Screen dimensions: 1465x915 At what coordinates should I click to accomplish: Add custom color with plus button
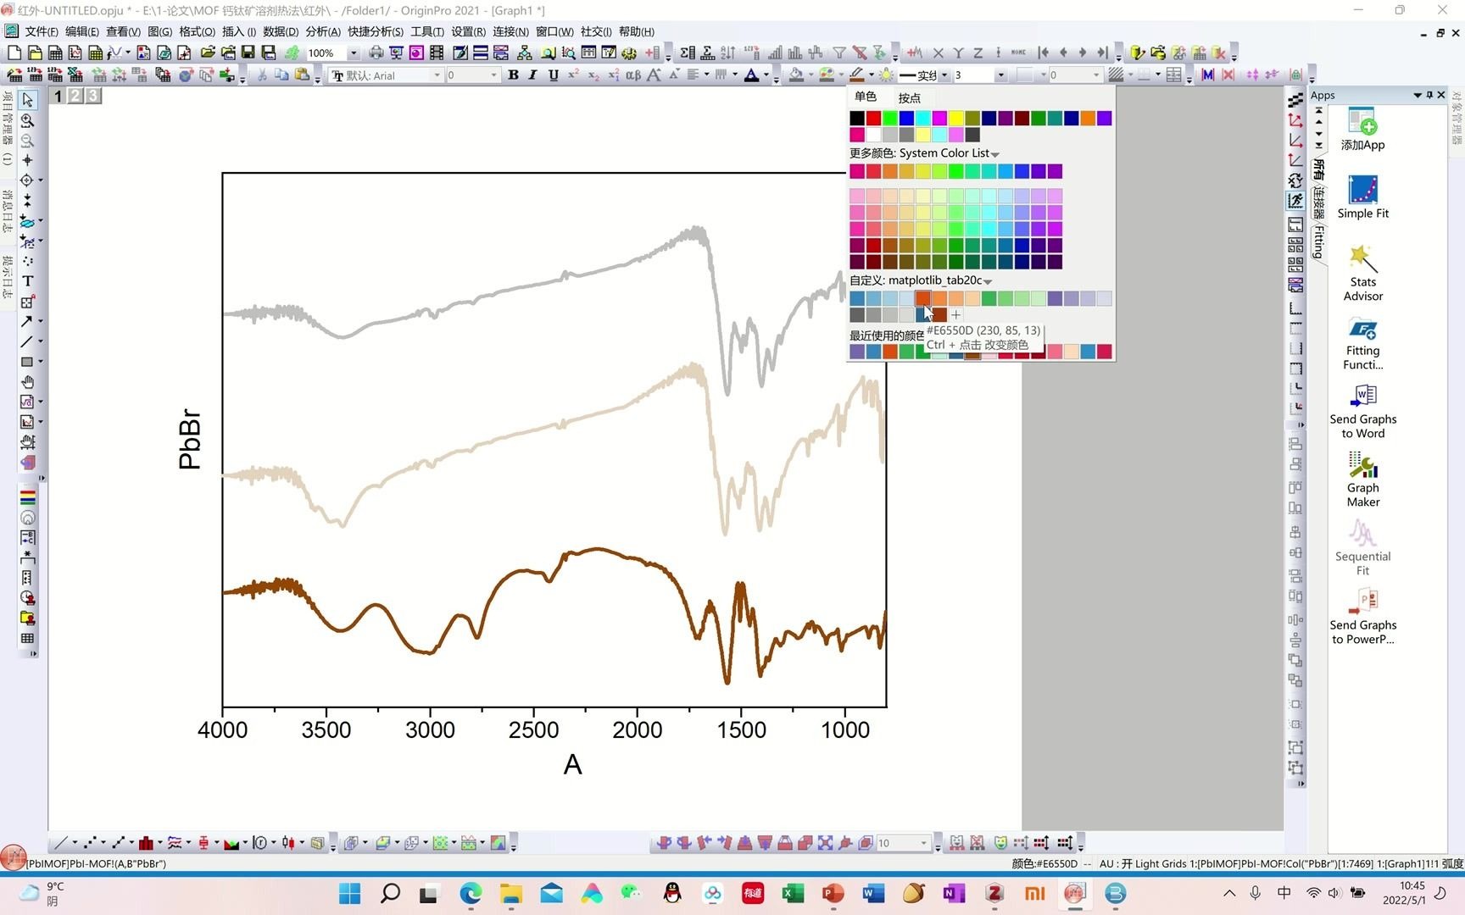(x=955, y=315)
